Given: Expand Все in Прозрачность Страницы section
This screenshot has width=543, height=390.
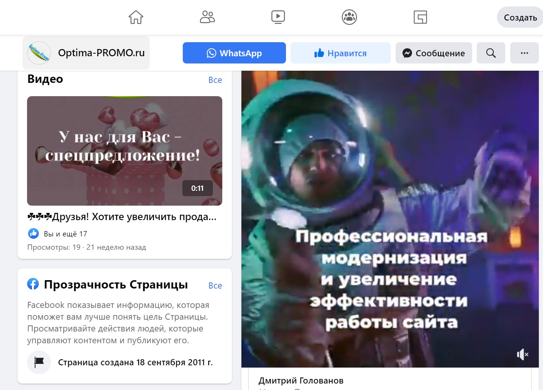Looking at the screenshot, I should tap(215, 285).
